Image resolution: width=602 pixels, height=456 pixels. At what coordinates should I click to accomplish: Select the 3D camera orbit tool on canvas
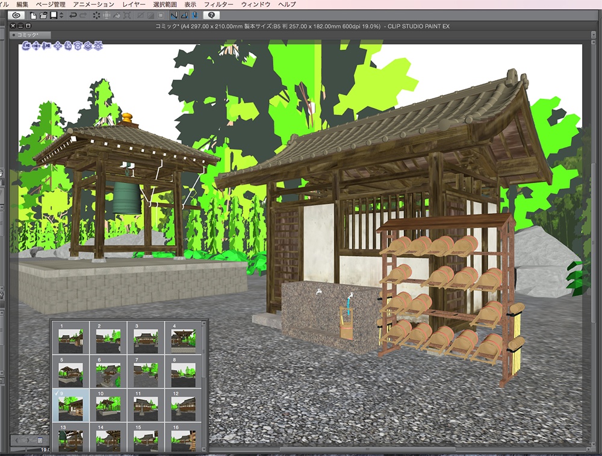[25, 46]
